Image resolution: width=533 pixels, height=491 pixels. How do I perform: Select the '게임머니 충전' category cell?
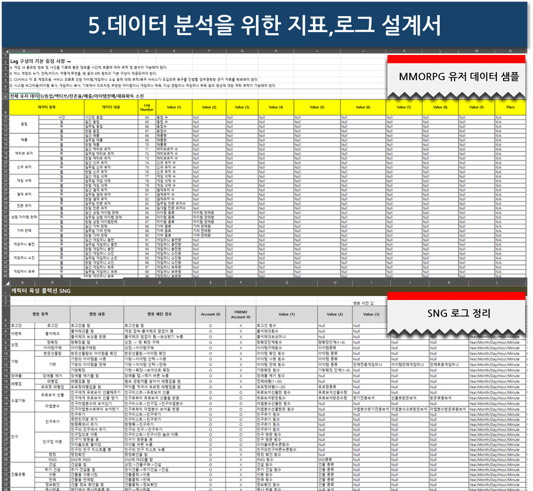(24, 244)
